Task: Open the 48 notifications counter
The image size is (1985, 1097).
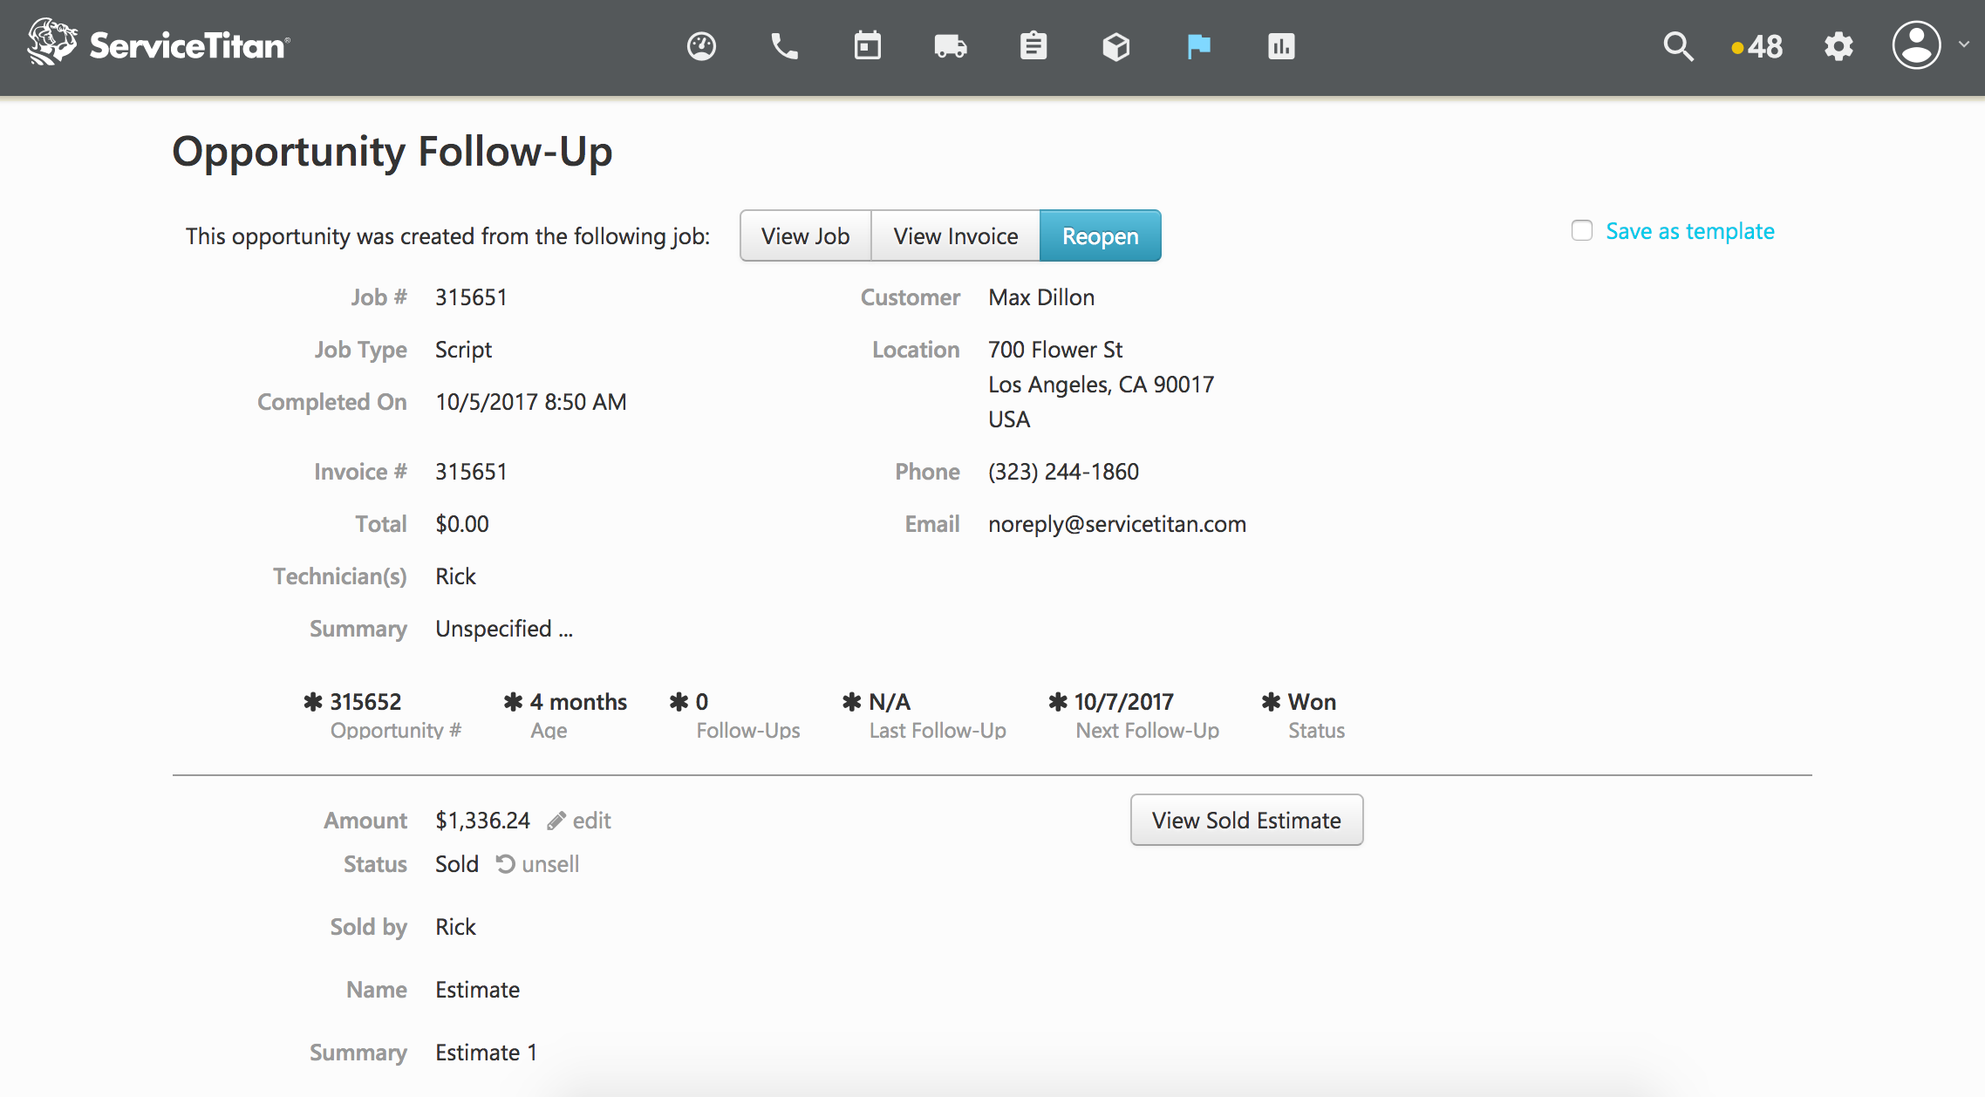Action: click(1758, 46)
